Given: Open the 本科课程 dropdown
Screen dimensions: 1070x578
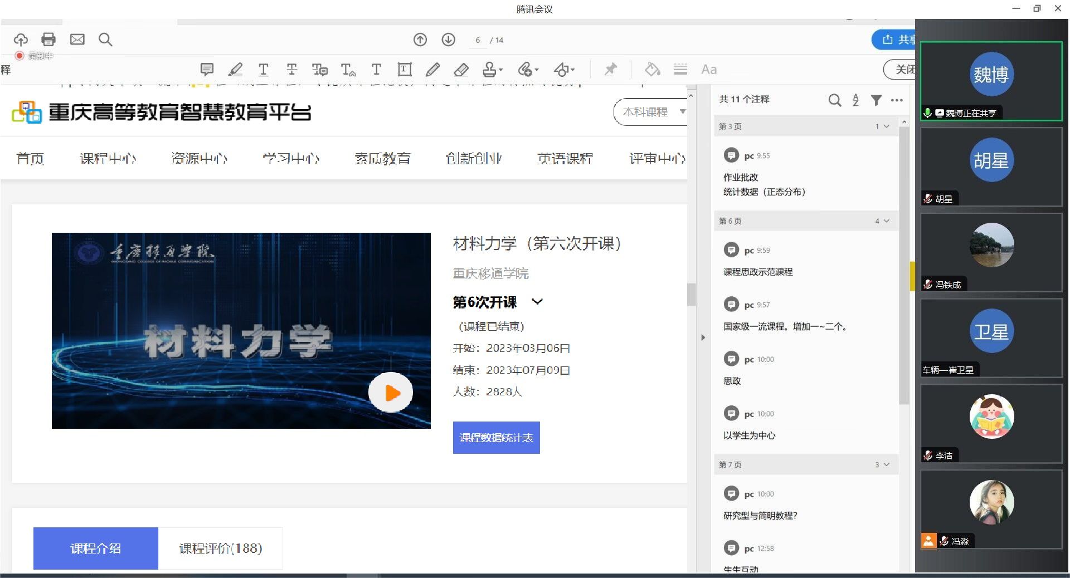Looking at the screenshot, I should 651,112.
